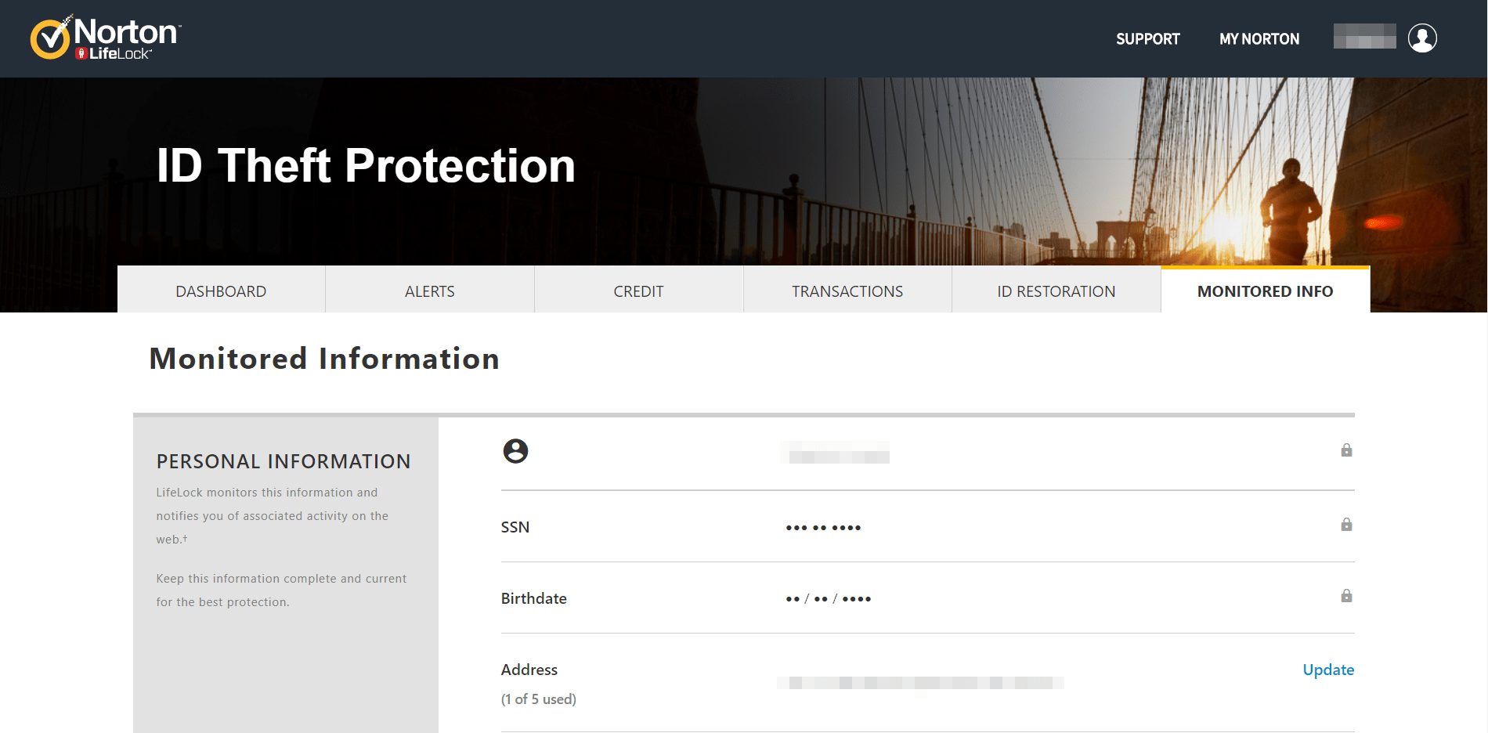Open the user account avatar icon
1488x733 pixels.
[x=1422, y=38]
